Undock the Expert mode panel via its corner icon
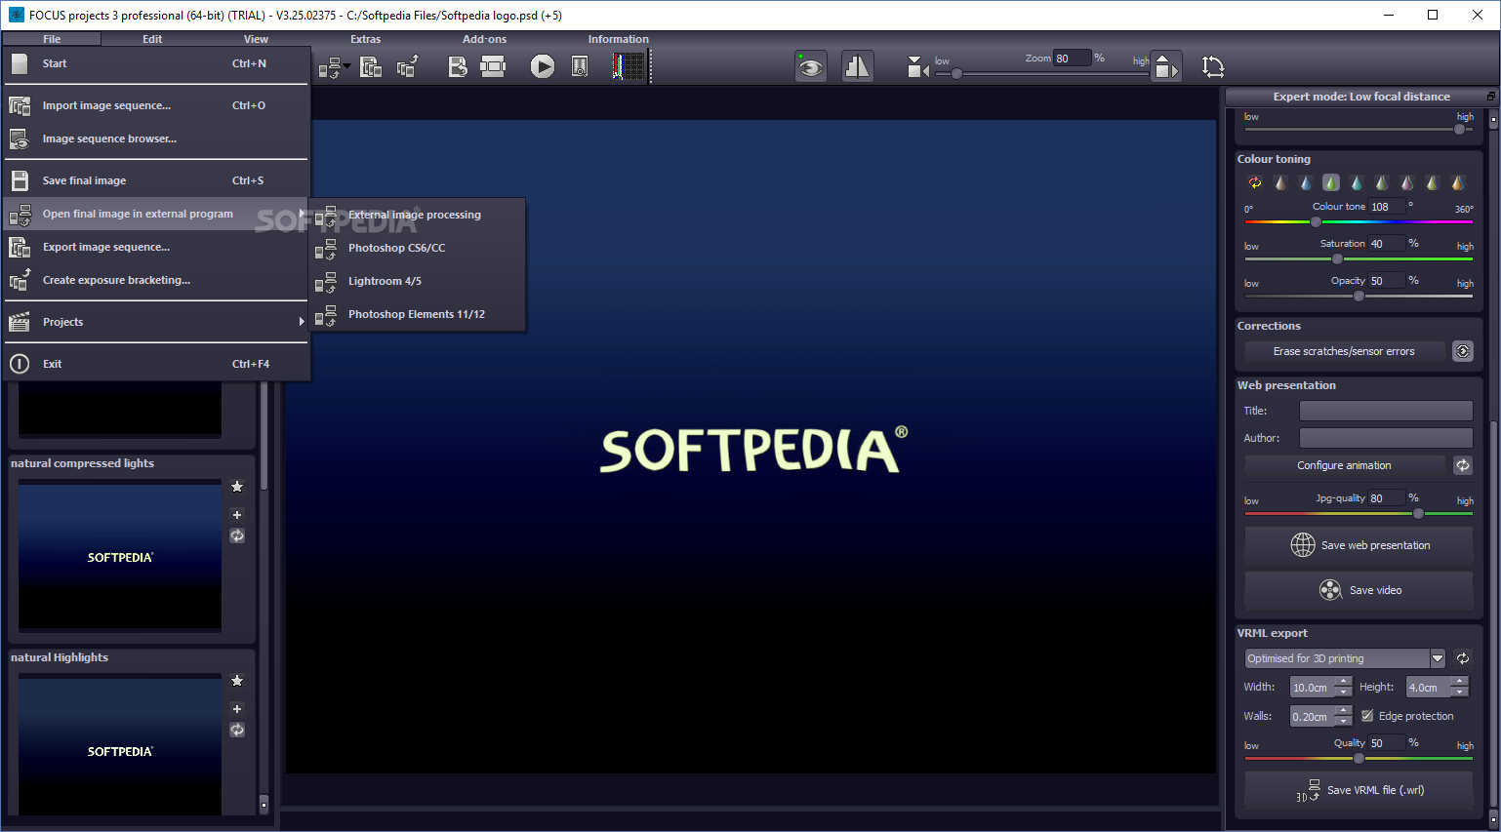Viewport: 1501px width, 832px height. click(x=1490, y=97)
